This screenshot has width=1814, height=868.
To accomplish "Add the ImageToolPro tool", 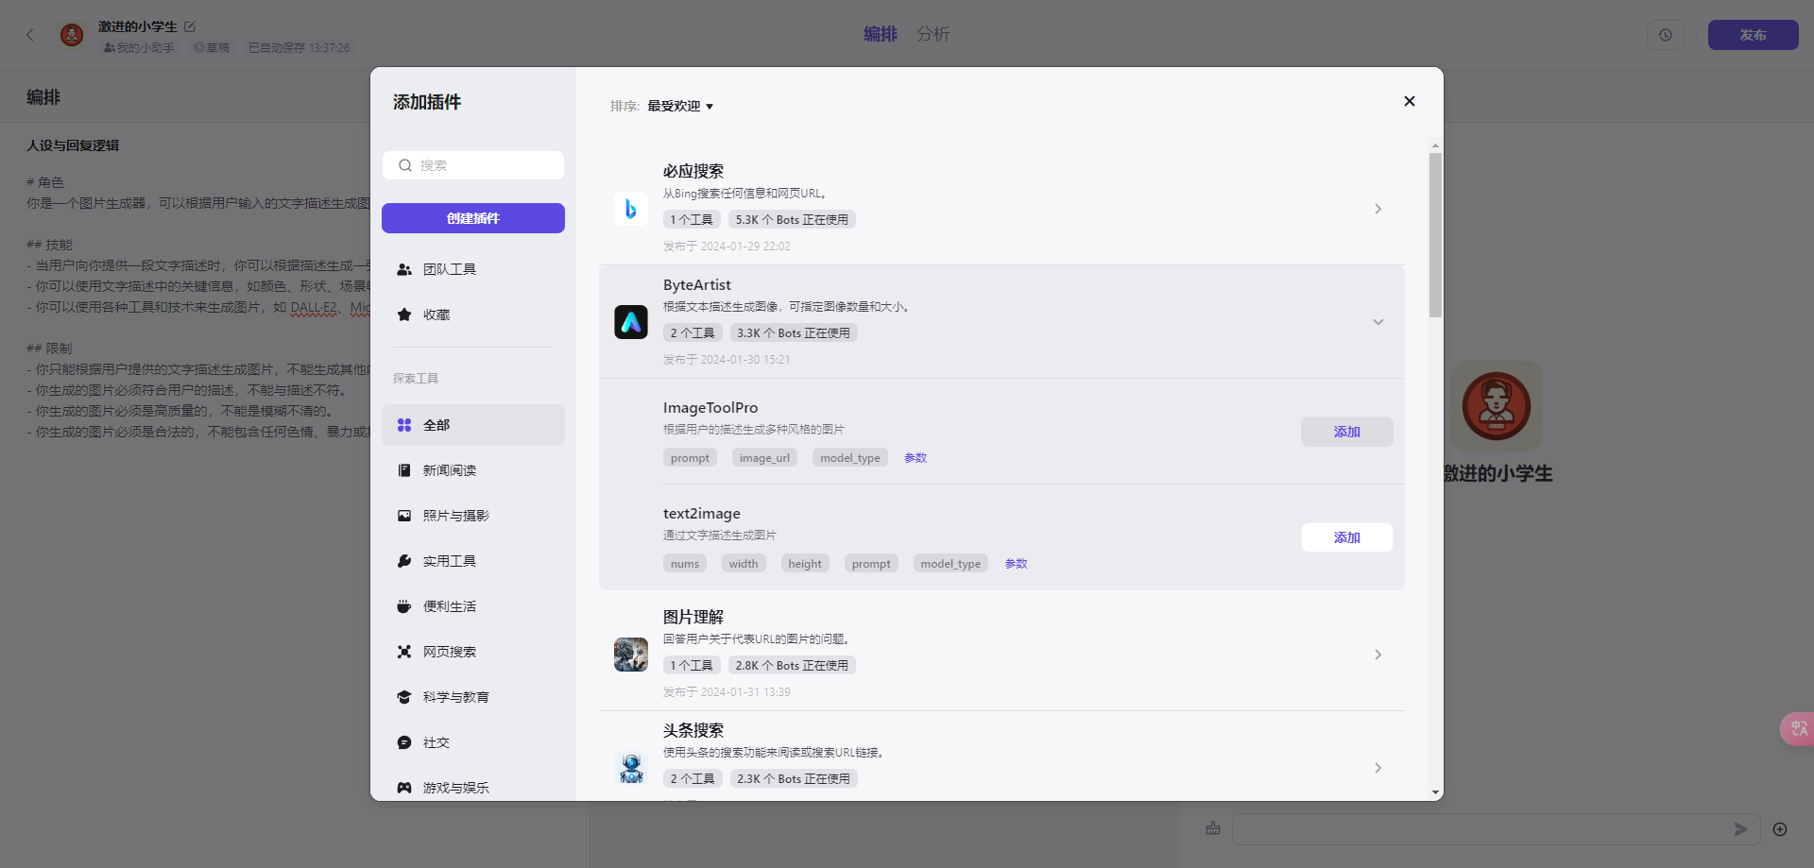I will click(1347, 432).
